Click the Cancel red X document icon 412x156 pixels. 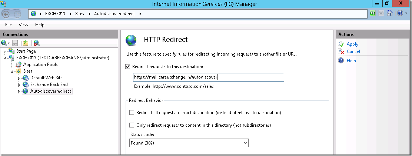[341, 52]
